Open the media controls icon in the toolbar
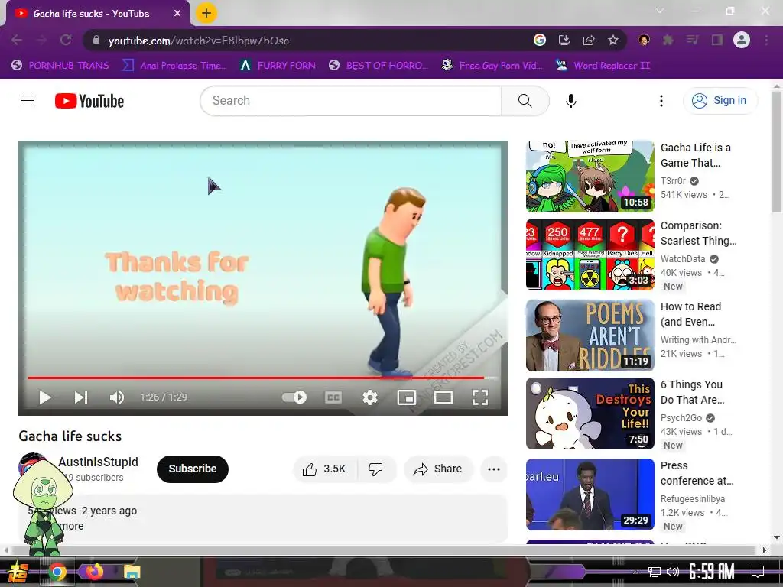Screen dimensions: 783x587 (692, 40)
